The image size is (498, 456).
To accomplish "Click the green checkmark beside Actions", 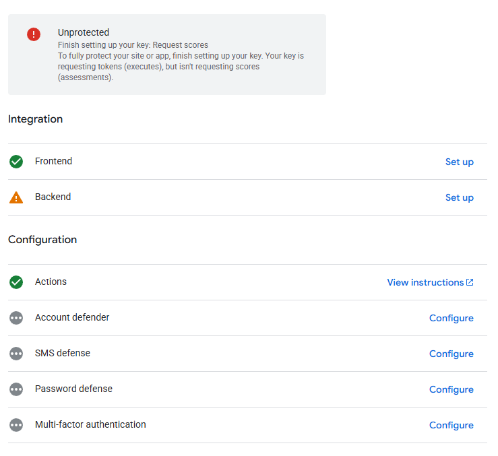I will (x=16, y=282).
